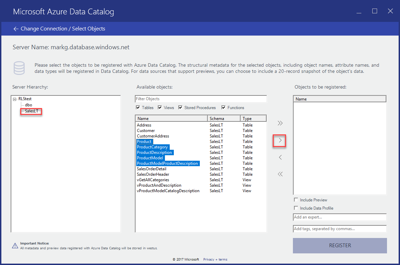Select the Customer table in available objects
Image resolution: width=400 pixels, height=265 pixels.
point(145,130)
